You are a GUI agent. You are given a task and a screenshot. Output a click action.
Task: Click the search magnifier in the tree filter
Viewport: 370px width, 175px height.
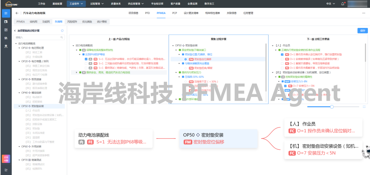point(62,37)
